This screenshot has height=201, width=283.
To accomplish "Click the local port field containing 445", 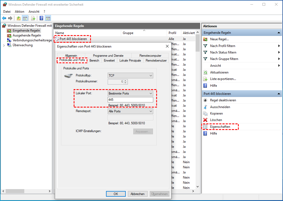I will coord(130,100).
